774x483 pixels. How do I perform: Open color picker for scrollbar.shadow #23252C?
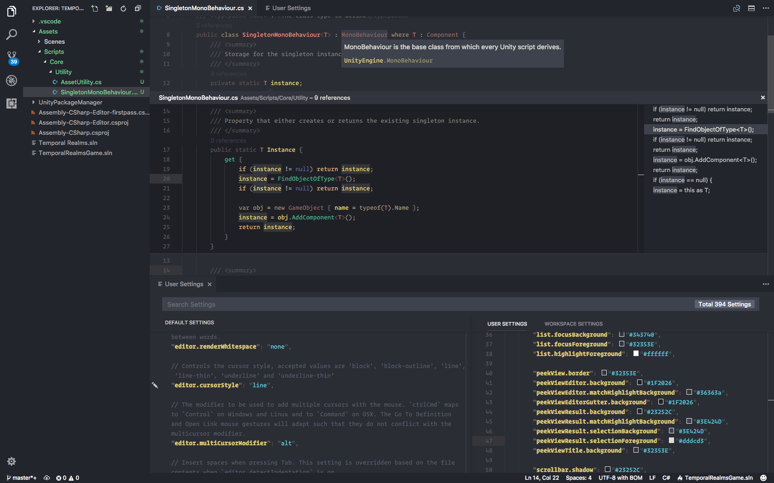coord(607,469)
